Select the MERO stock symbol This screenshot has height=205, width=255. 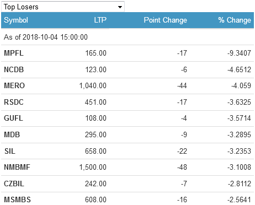(14, 86)
